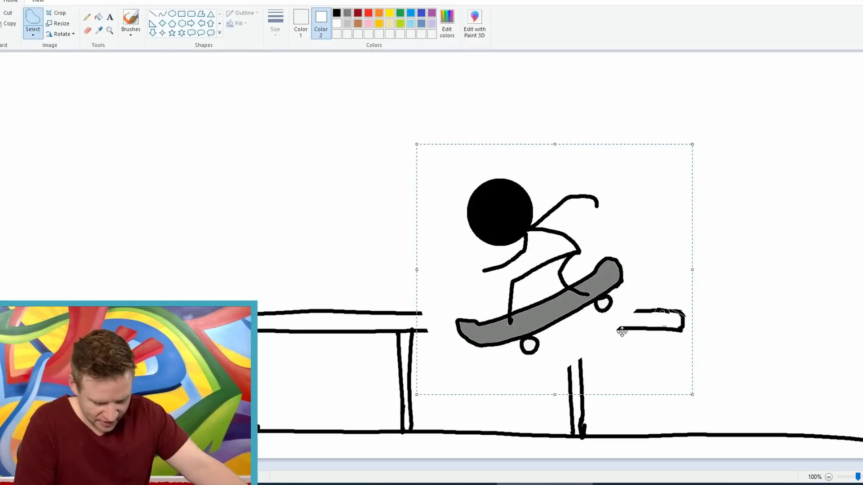Pick the black color swatch
This screenshot has width=863, height=485.
(x=337, y=13)
